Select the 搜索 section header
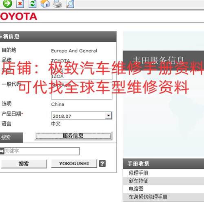Screen dimensions: 204x204 [11, 137]
